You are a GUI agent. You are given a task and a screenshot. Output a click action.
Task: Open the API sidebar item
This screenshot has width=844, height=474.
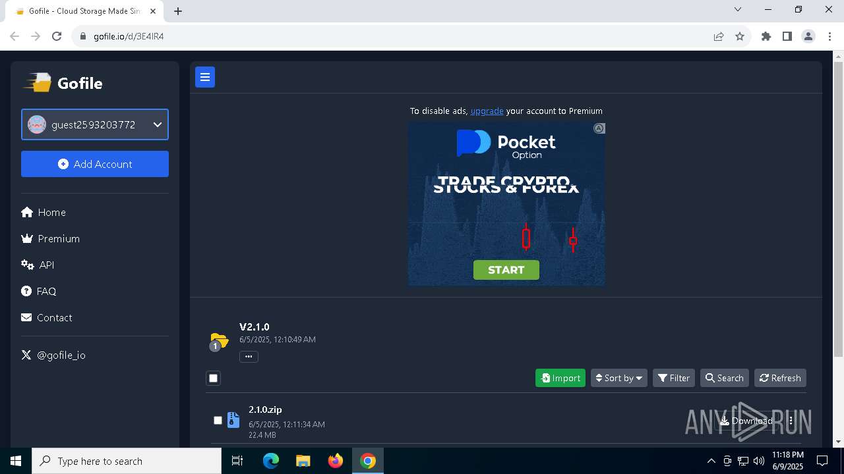pos(38,265)
